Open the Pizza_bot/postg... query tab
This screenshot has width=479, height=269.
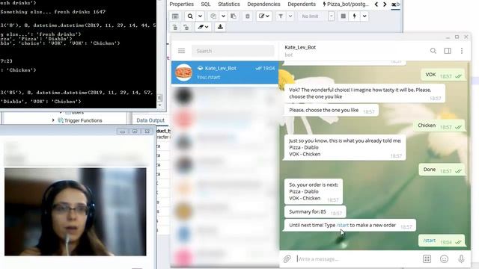coord(346,4)
